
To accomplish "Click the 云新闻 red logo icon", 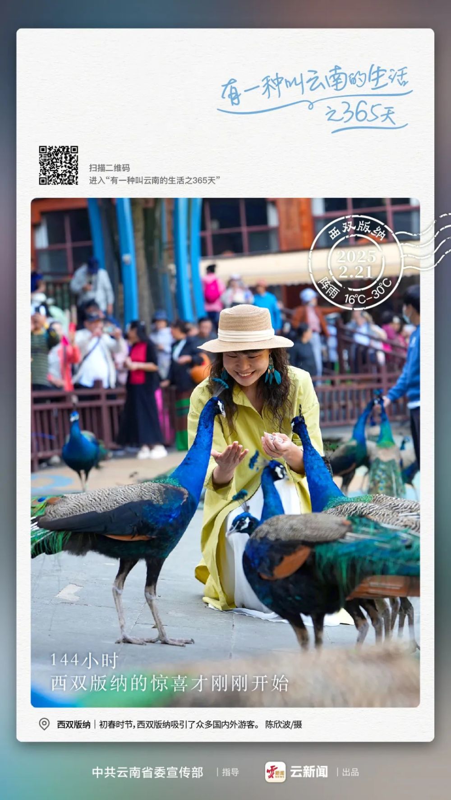I will (x=275, y=772).
